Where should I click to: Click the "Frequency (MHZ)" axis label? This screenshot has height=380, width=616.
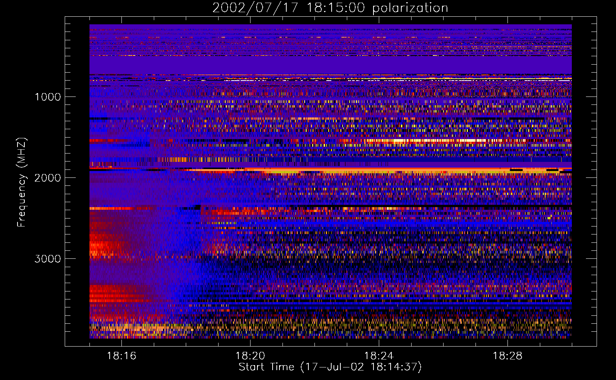tap(22, 182)
